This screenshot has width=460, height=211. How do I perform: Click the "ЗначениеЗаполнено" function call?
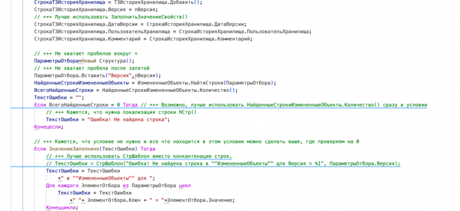(74, 149)
